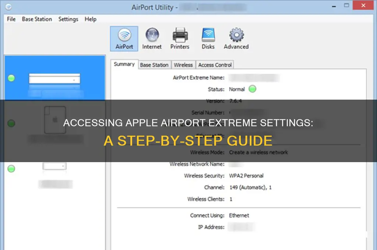This screenshot has height=250, width=377.
Task: Click the 'Normal' status text
Action: coord(237,89)
